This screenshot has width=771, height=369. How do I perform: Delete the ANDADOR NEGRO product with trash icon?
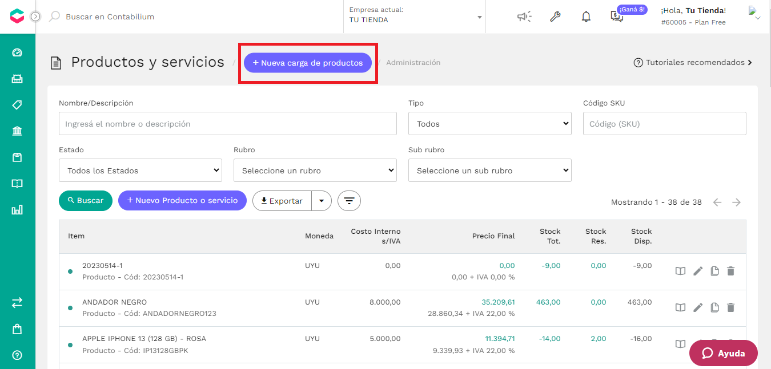730,307
